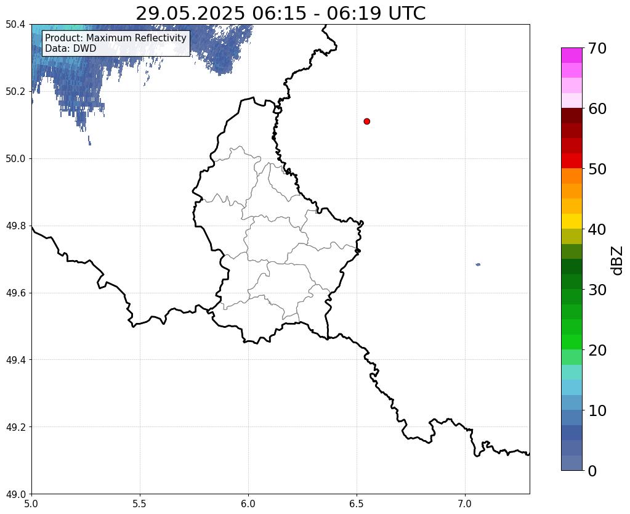The height and width of the screenshot is (514, 630).
Task: Click the red station marker dot
Action: pos(366,121)
